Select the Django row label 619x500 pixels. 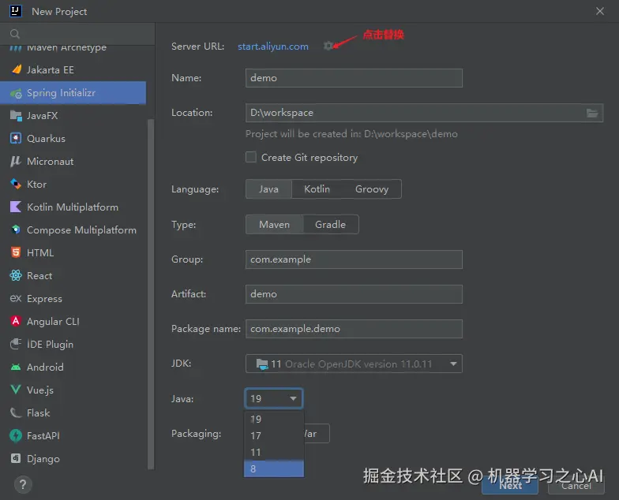point(43,459)
